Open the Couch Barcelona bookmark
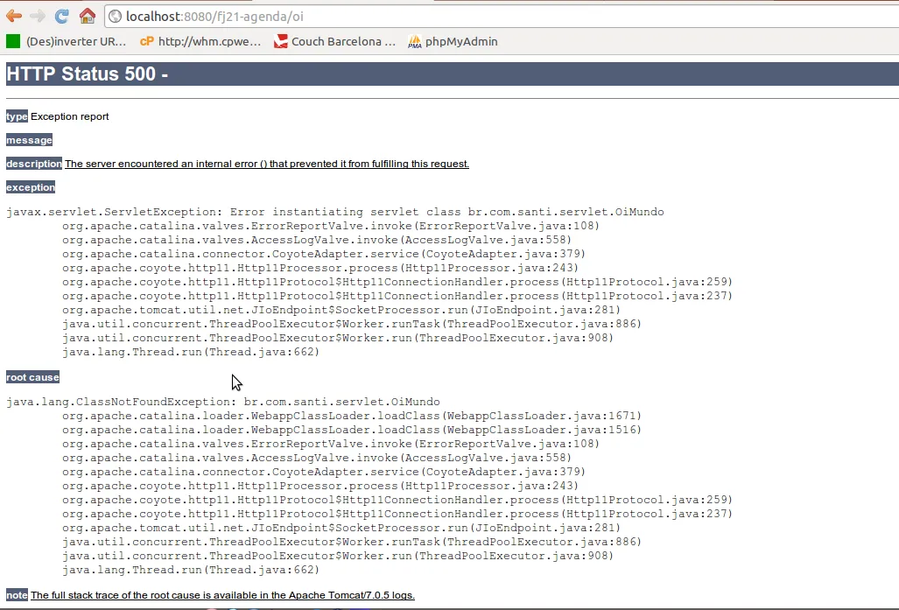 pyautogui.click(x=334, y=41)
